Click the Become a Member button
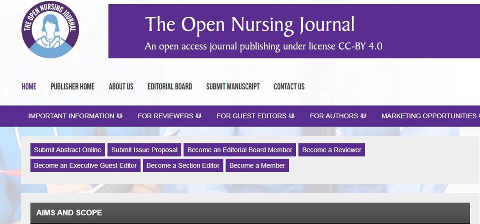480x224 pixels. 257,165
